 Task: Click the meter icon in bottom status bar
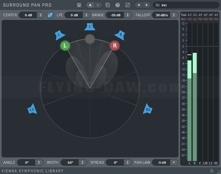212,171
